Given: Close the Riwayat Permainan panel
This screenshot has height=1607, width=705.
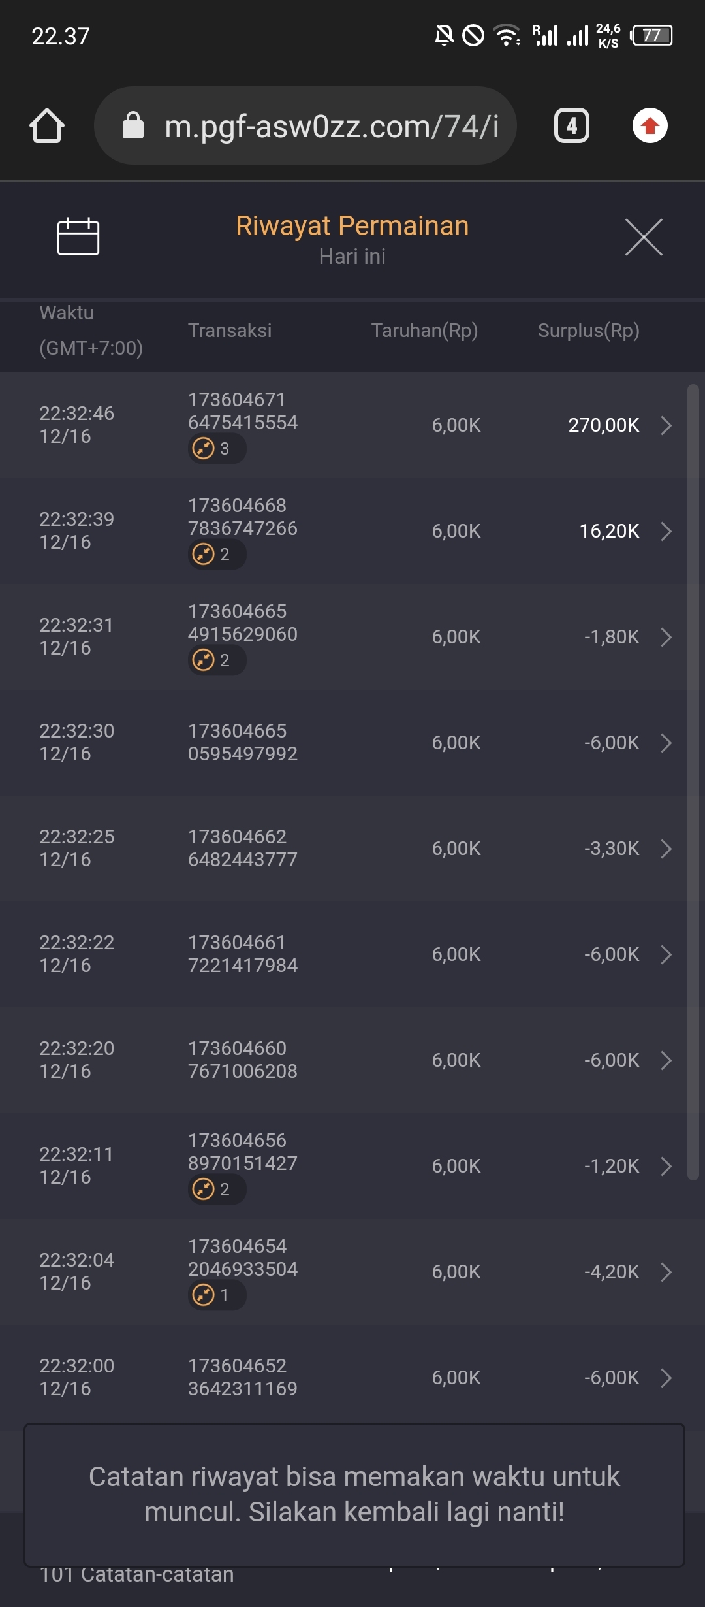Looking at the screenshot, I should pyautogui.click(x=644, y=237).
